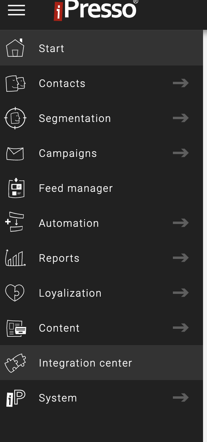Click the Start house icon

pyautogui.click(x=15, y=48)
